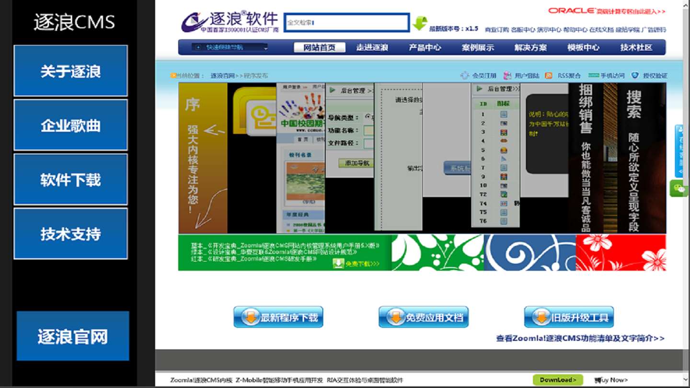Click the 授权验证 shield icon
Screen dimensions: 690x388
click(x=635, y=75)
